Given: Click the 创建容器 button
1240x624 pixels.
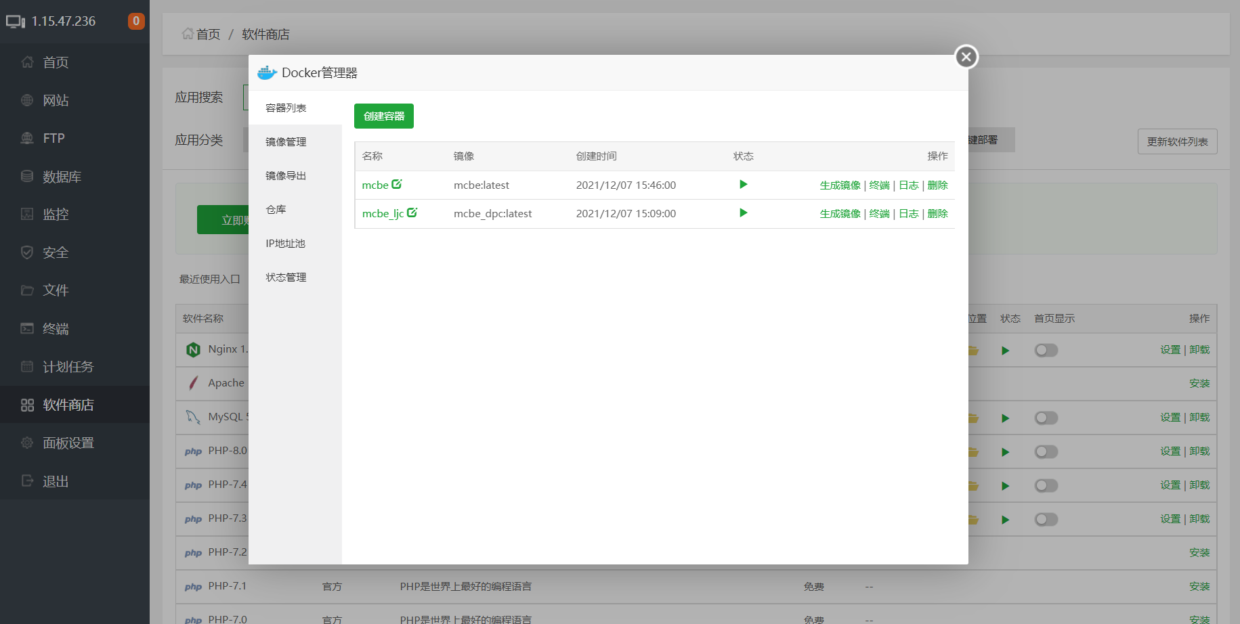Looking at the screenshot, I should pos(384,116).
